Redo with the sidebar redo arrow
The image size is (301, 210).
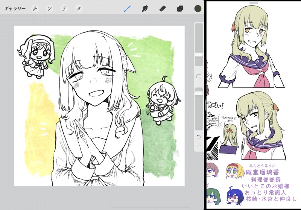(199, 147)
